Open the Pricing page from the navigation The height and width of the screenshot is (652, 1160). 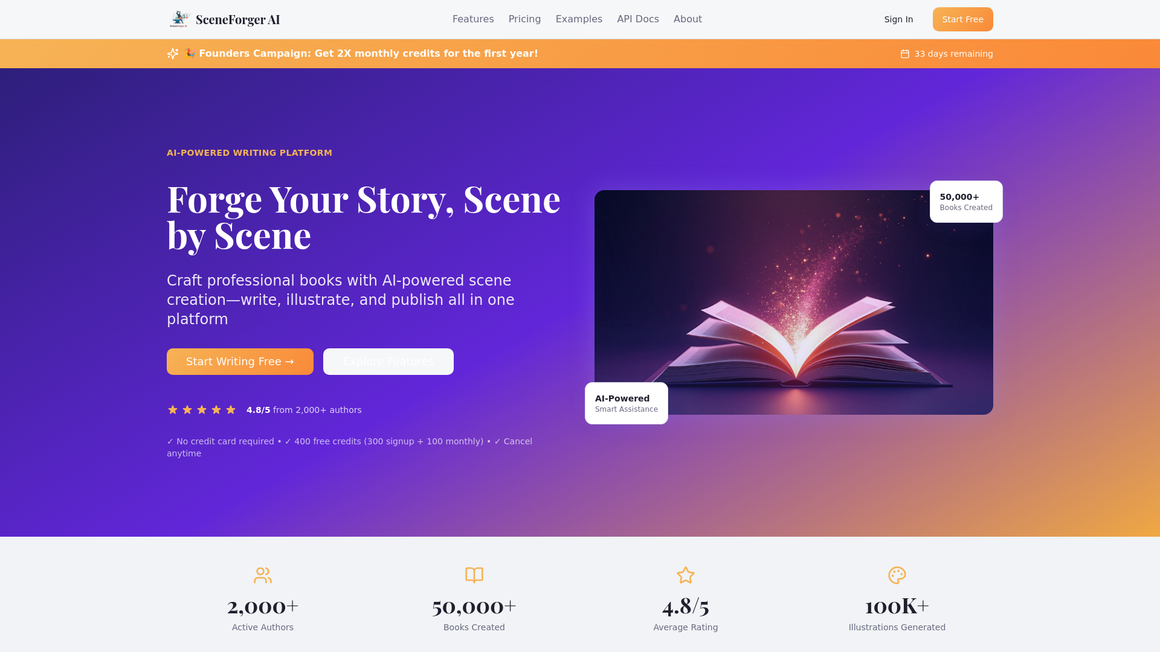[524, 19]
